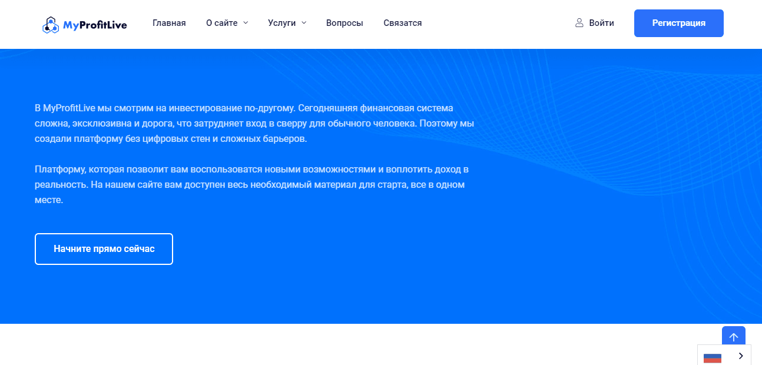Click the scroll-to-top arrow icon
Image resolution: width=762 pixels, height=365 pixels.
point(733,337)
